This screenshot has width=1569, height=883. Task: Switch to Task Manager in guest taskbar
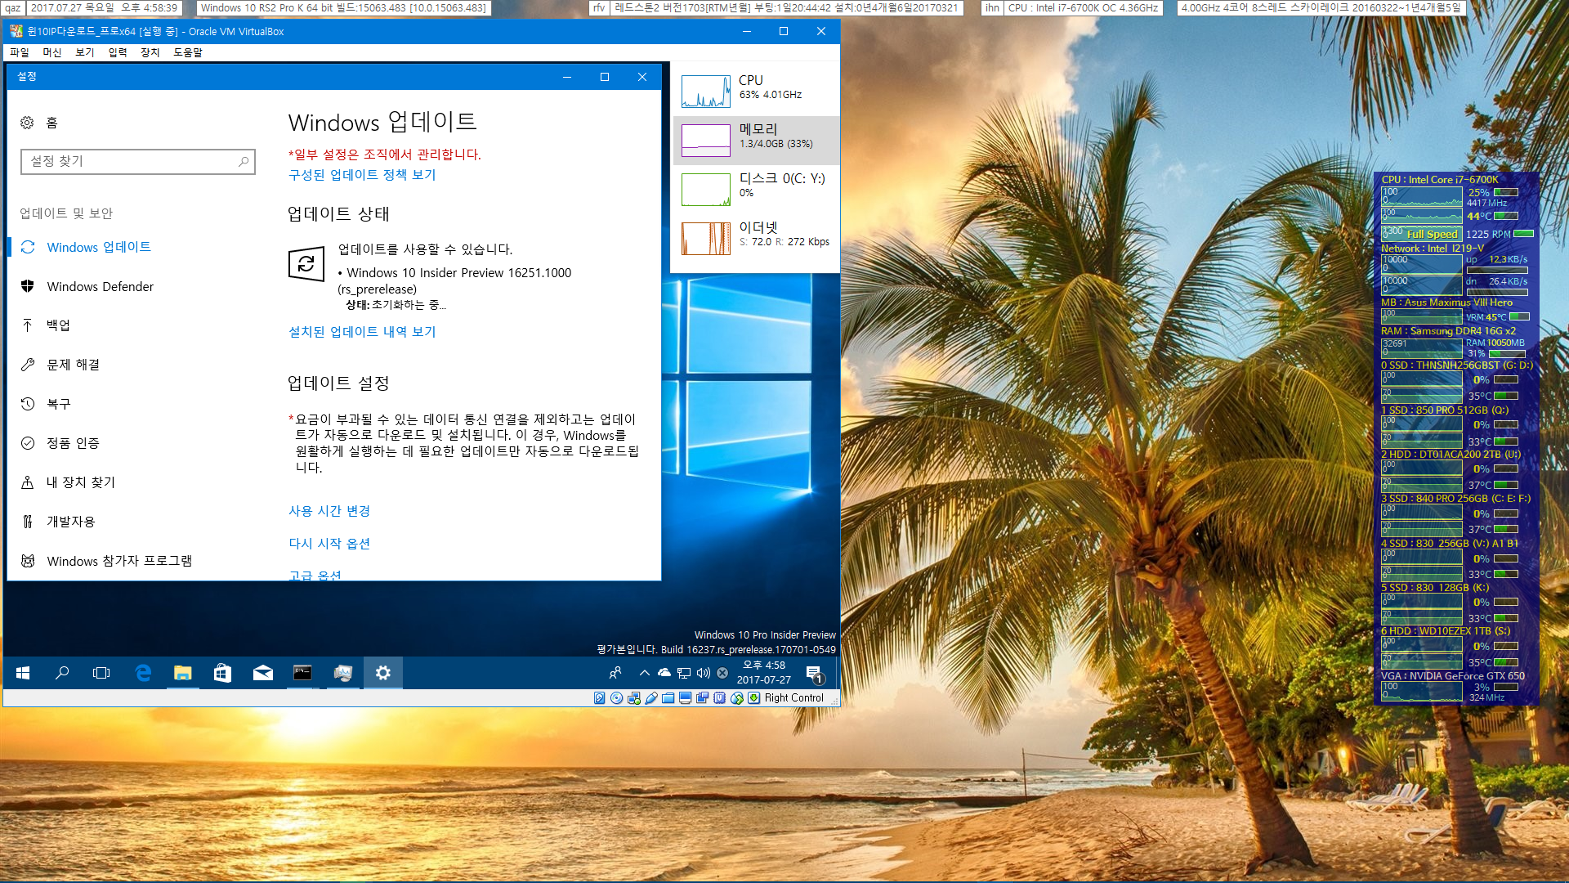(x=342, y=673)
